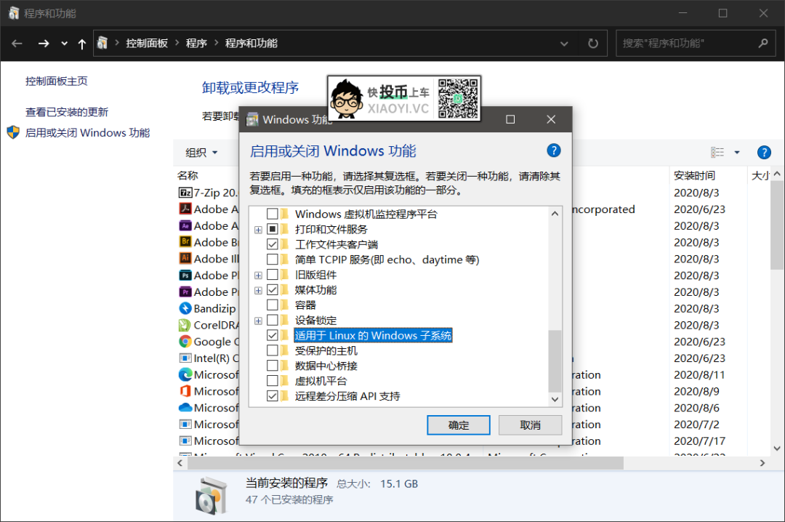Select 程序和功能 in the breadcrumb path
This screenshot has height=522, width=785.
coord(251,44)
